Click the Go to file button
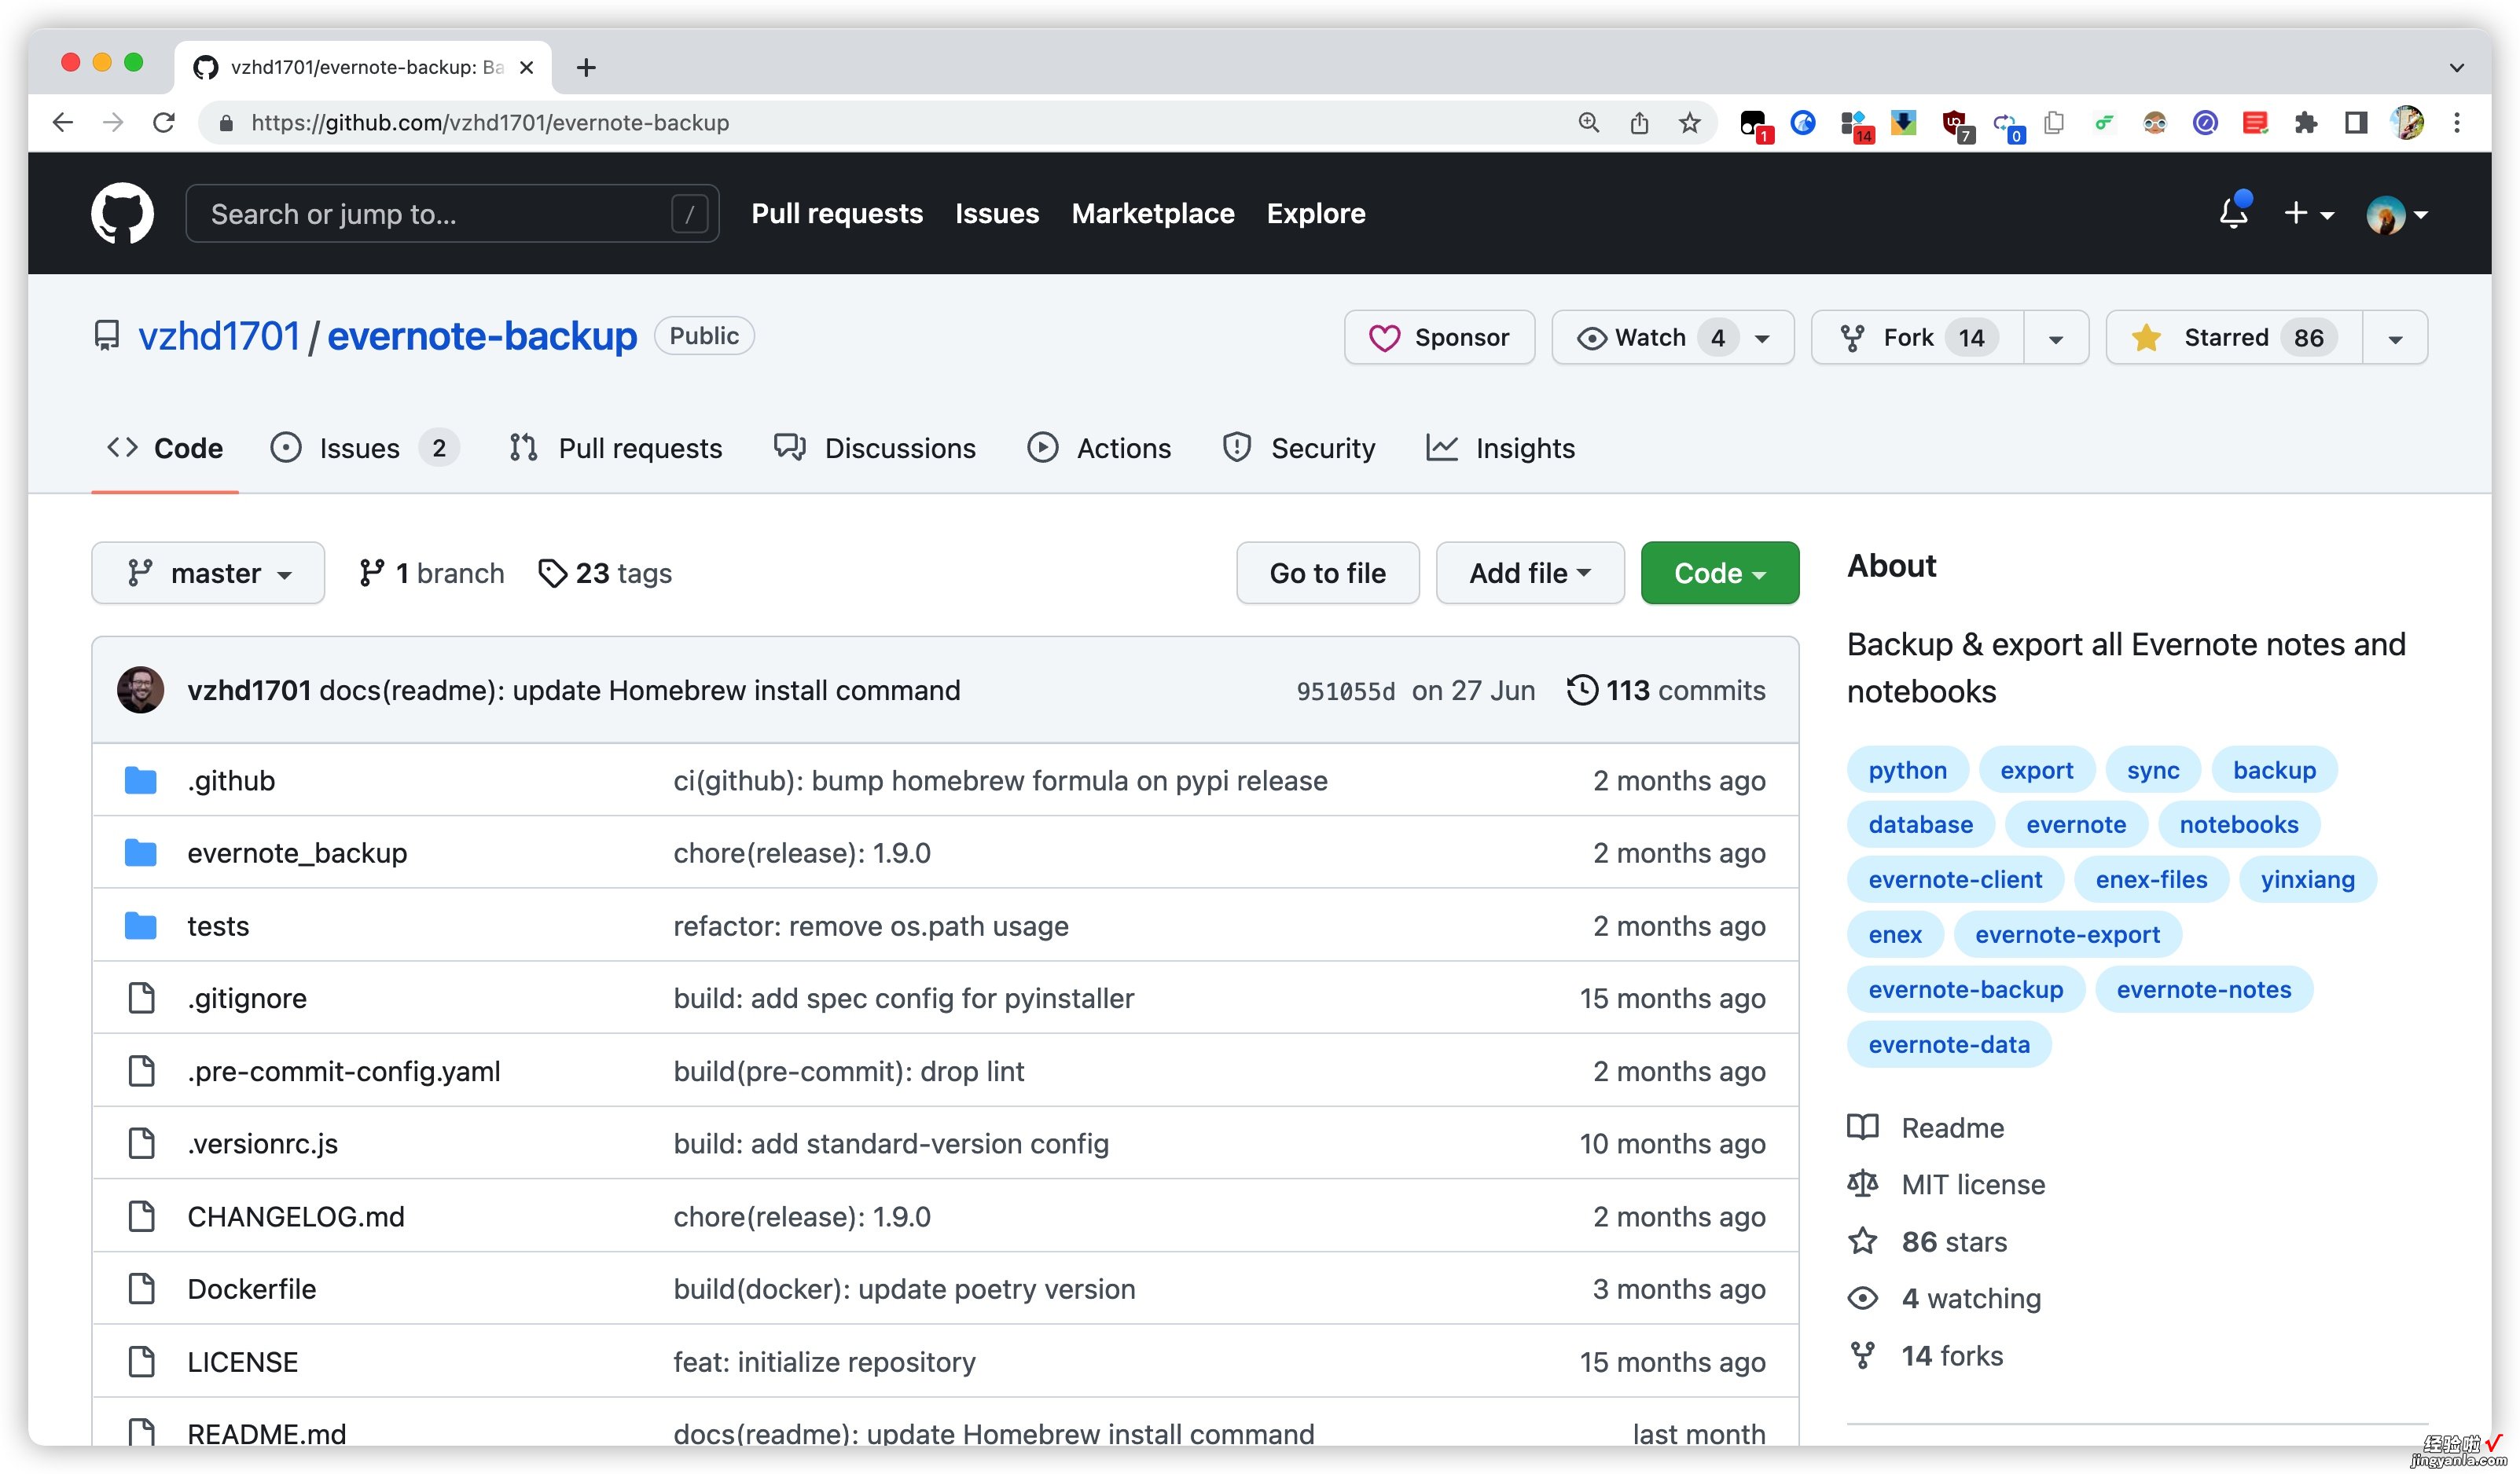 pos(1328,572)
